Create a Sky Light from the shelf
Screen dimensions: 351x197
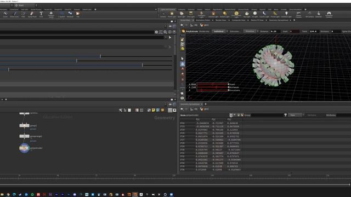[247, 15]
